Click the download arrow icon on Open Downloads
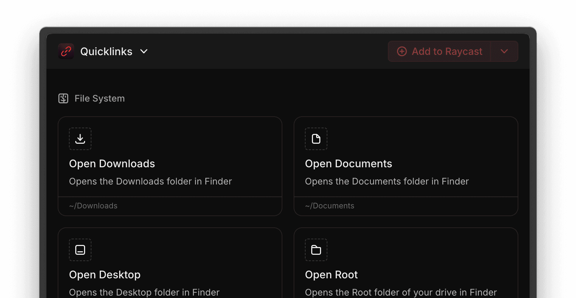The width and height of the screenshot is (576, 298). [x=80, y=139]
